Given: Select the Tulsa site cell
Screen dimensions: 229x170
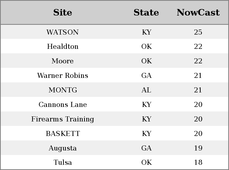Looking at the screenshot, I should (x=63, y=162).
